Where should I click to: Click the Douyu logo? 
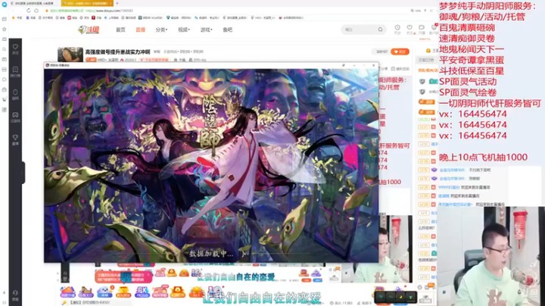(x=89, y=30)
